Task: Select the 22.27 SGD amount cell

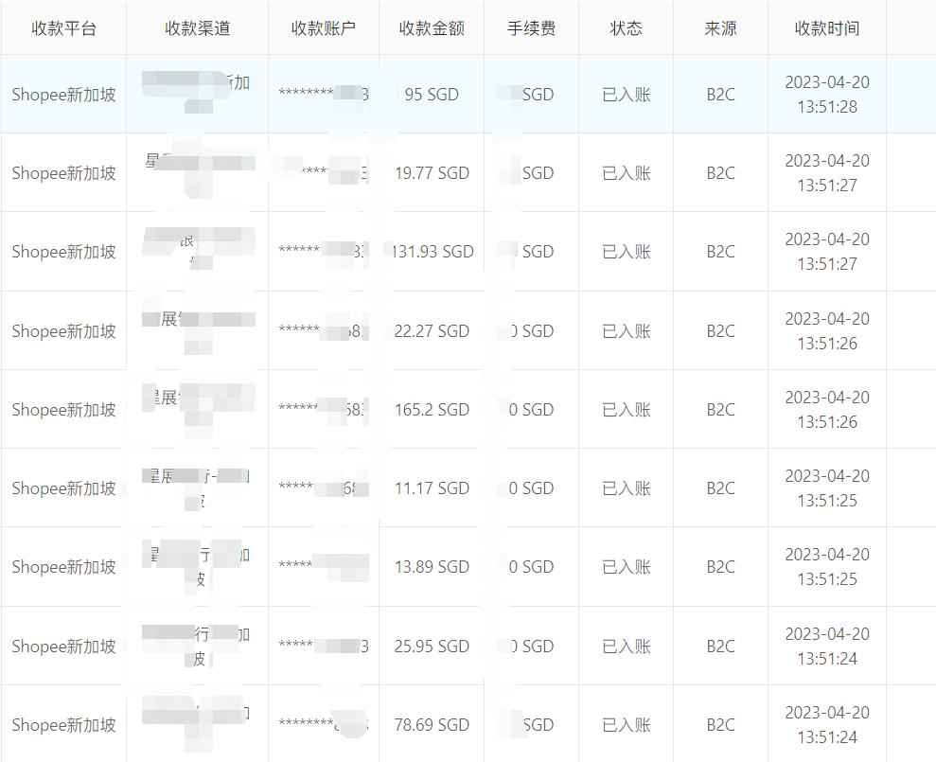Action: 433,330
